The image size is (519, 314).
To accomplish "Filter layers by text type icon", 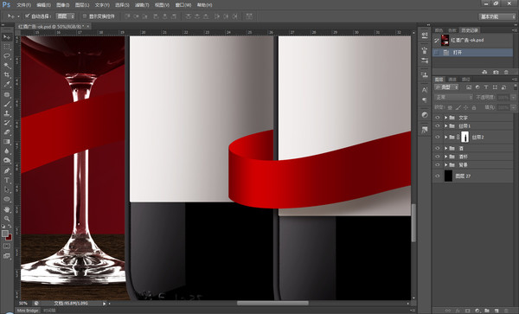I will (486, 87).
